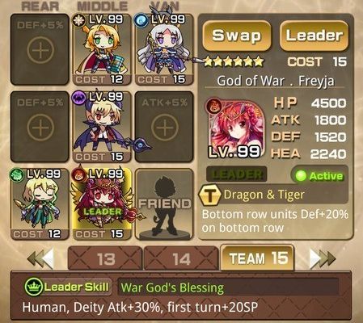Open the Freyja portrait in the detail panel
363x323 pixels.
pos(237,129)
